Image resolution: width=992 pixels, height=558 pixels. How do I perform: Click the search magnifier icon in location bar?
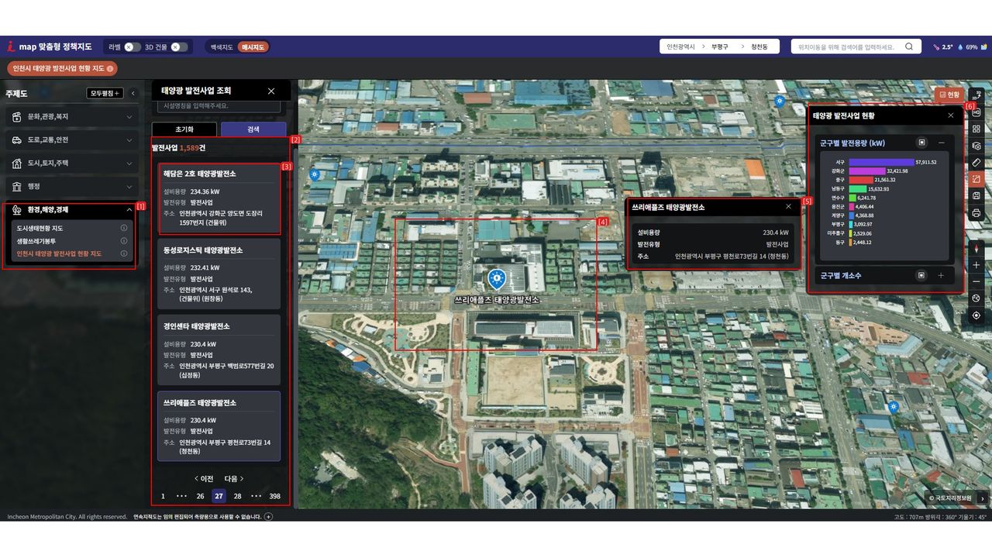[909, 46]
